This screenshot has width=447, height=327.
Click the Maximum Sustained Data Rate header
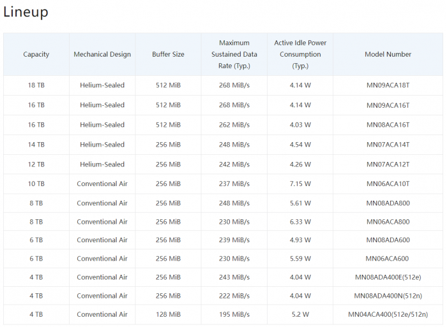click(234, 54)
